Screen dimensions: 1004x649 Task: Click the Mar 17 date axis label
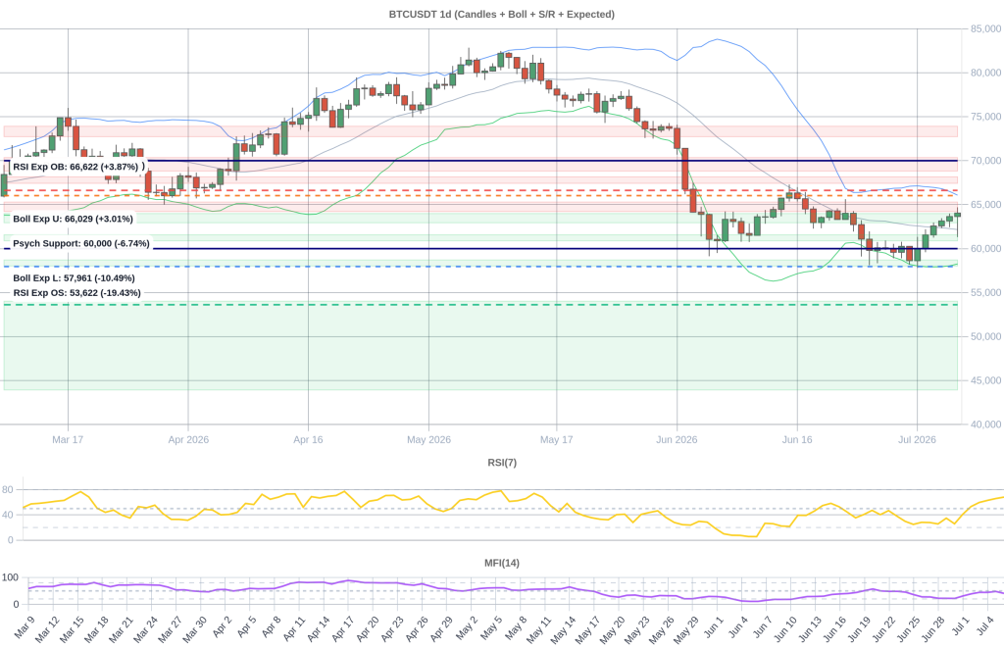point(68,440)
